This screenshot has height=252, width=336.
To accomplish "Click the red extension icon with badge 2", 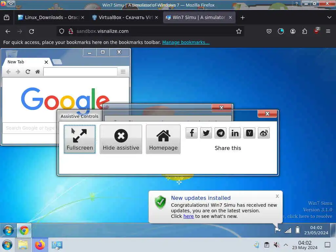I will 317,31.
